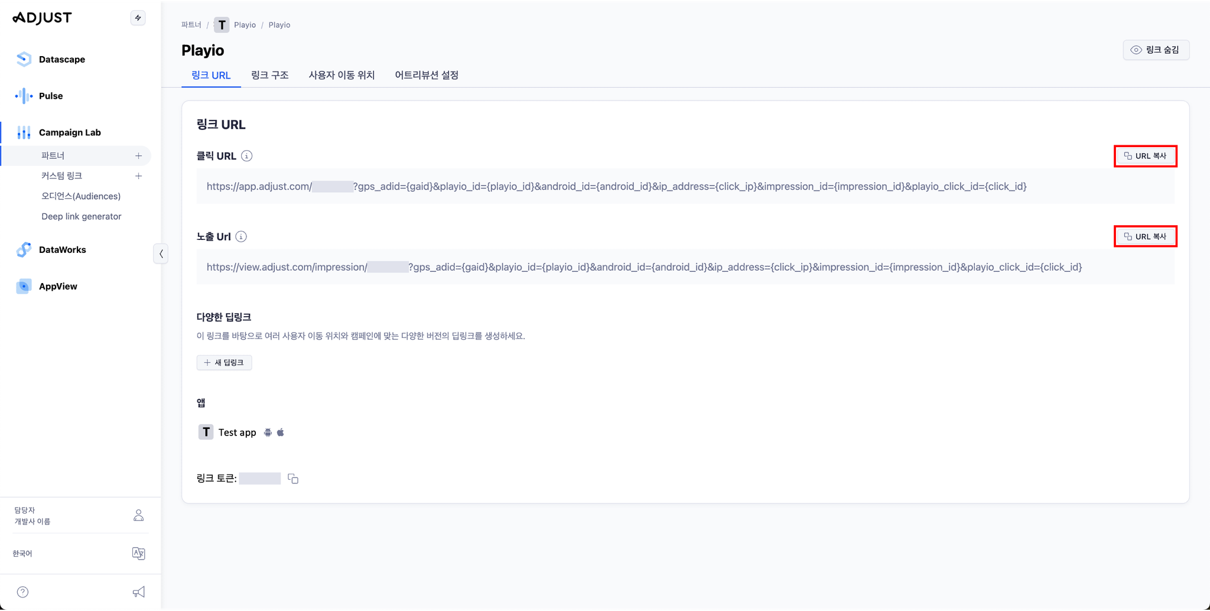Open DataWorks from the sidebar
The width and height of the screenshot is (1210, 611).
[62, 249]
